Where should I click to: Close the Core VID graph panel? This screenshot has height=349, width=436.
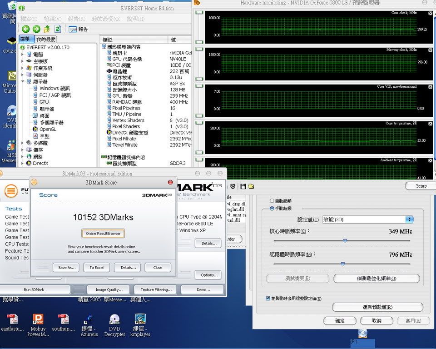coord(431,87)
